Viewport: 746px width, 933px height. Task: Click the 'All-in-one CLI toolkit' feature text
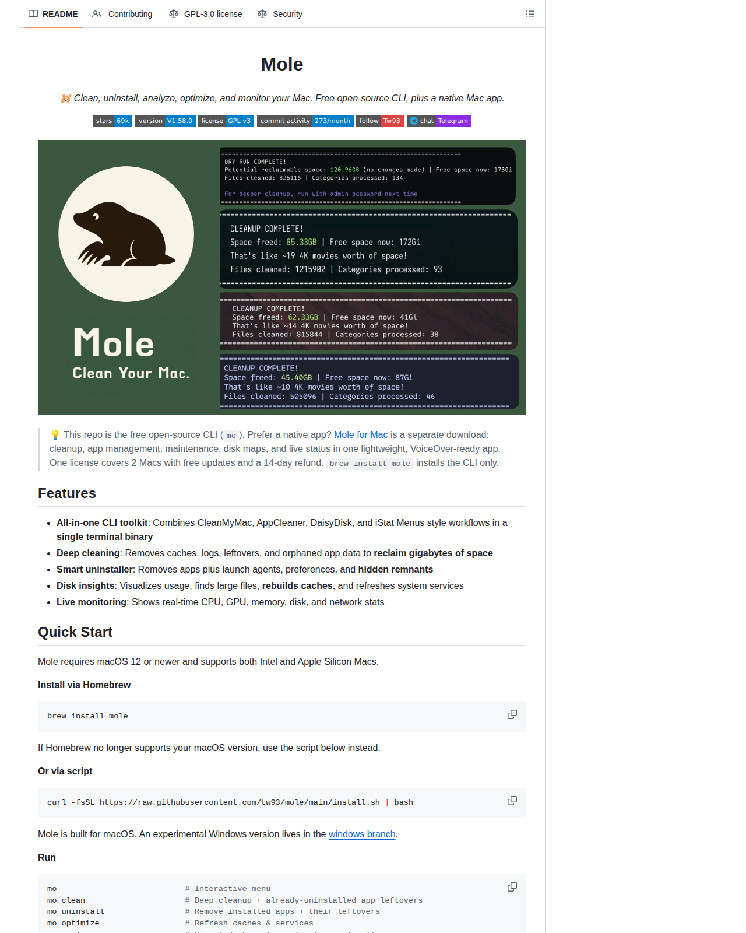coord(102,523)
